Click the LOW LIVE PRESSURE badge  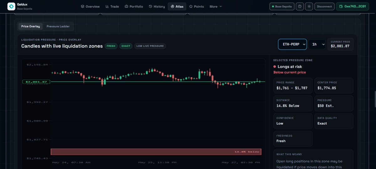pyautogui.click(x=150, y=46)
